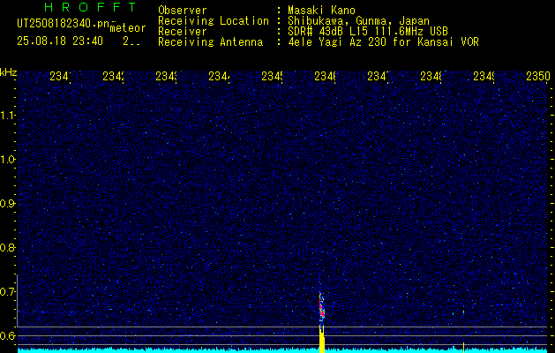Viewport: 555px width, 353px height.
Task: Click the "Receiver" field label
Action: pos(183,32)
